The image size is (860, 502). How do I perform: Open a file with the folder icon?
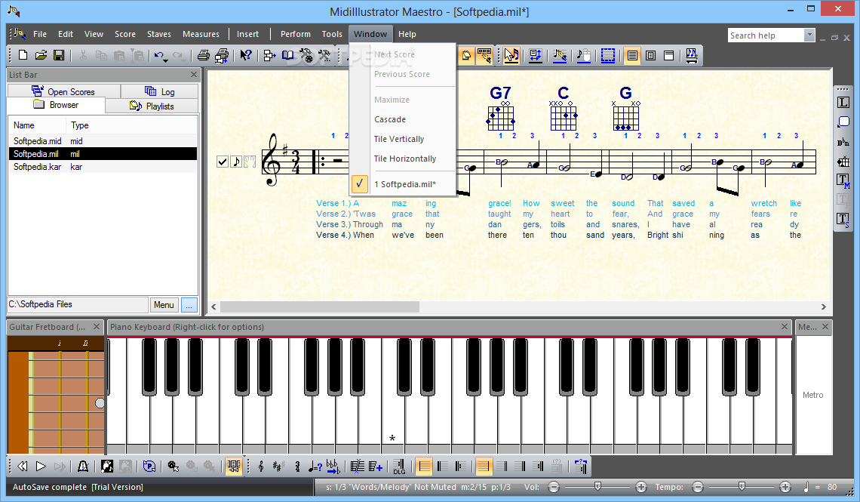41,55
